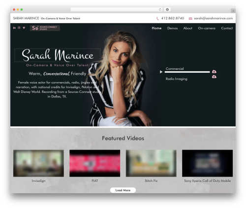246x208 pixels.
Task: Open the Demos menu item
Action: click(x=172, y=28)
